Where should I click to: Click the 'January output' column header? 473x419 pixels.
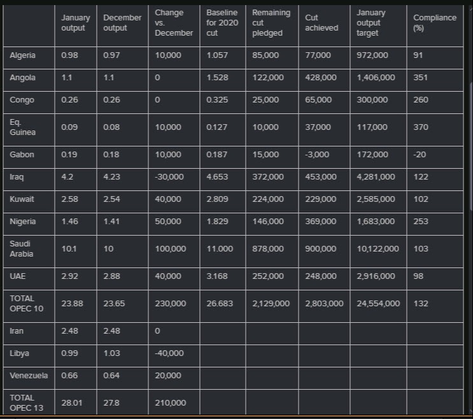(x=76, y=23)
